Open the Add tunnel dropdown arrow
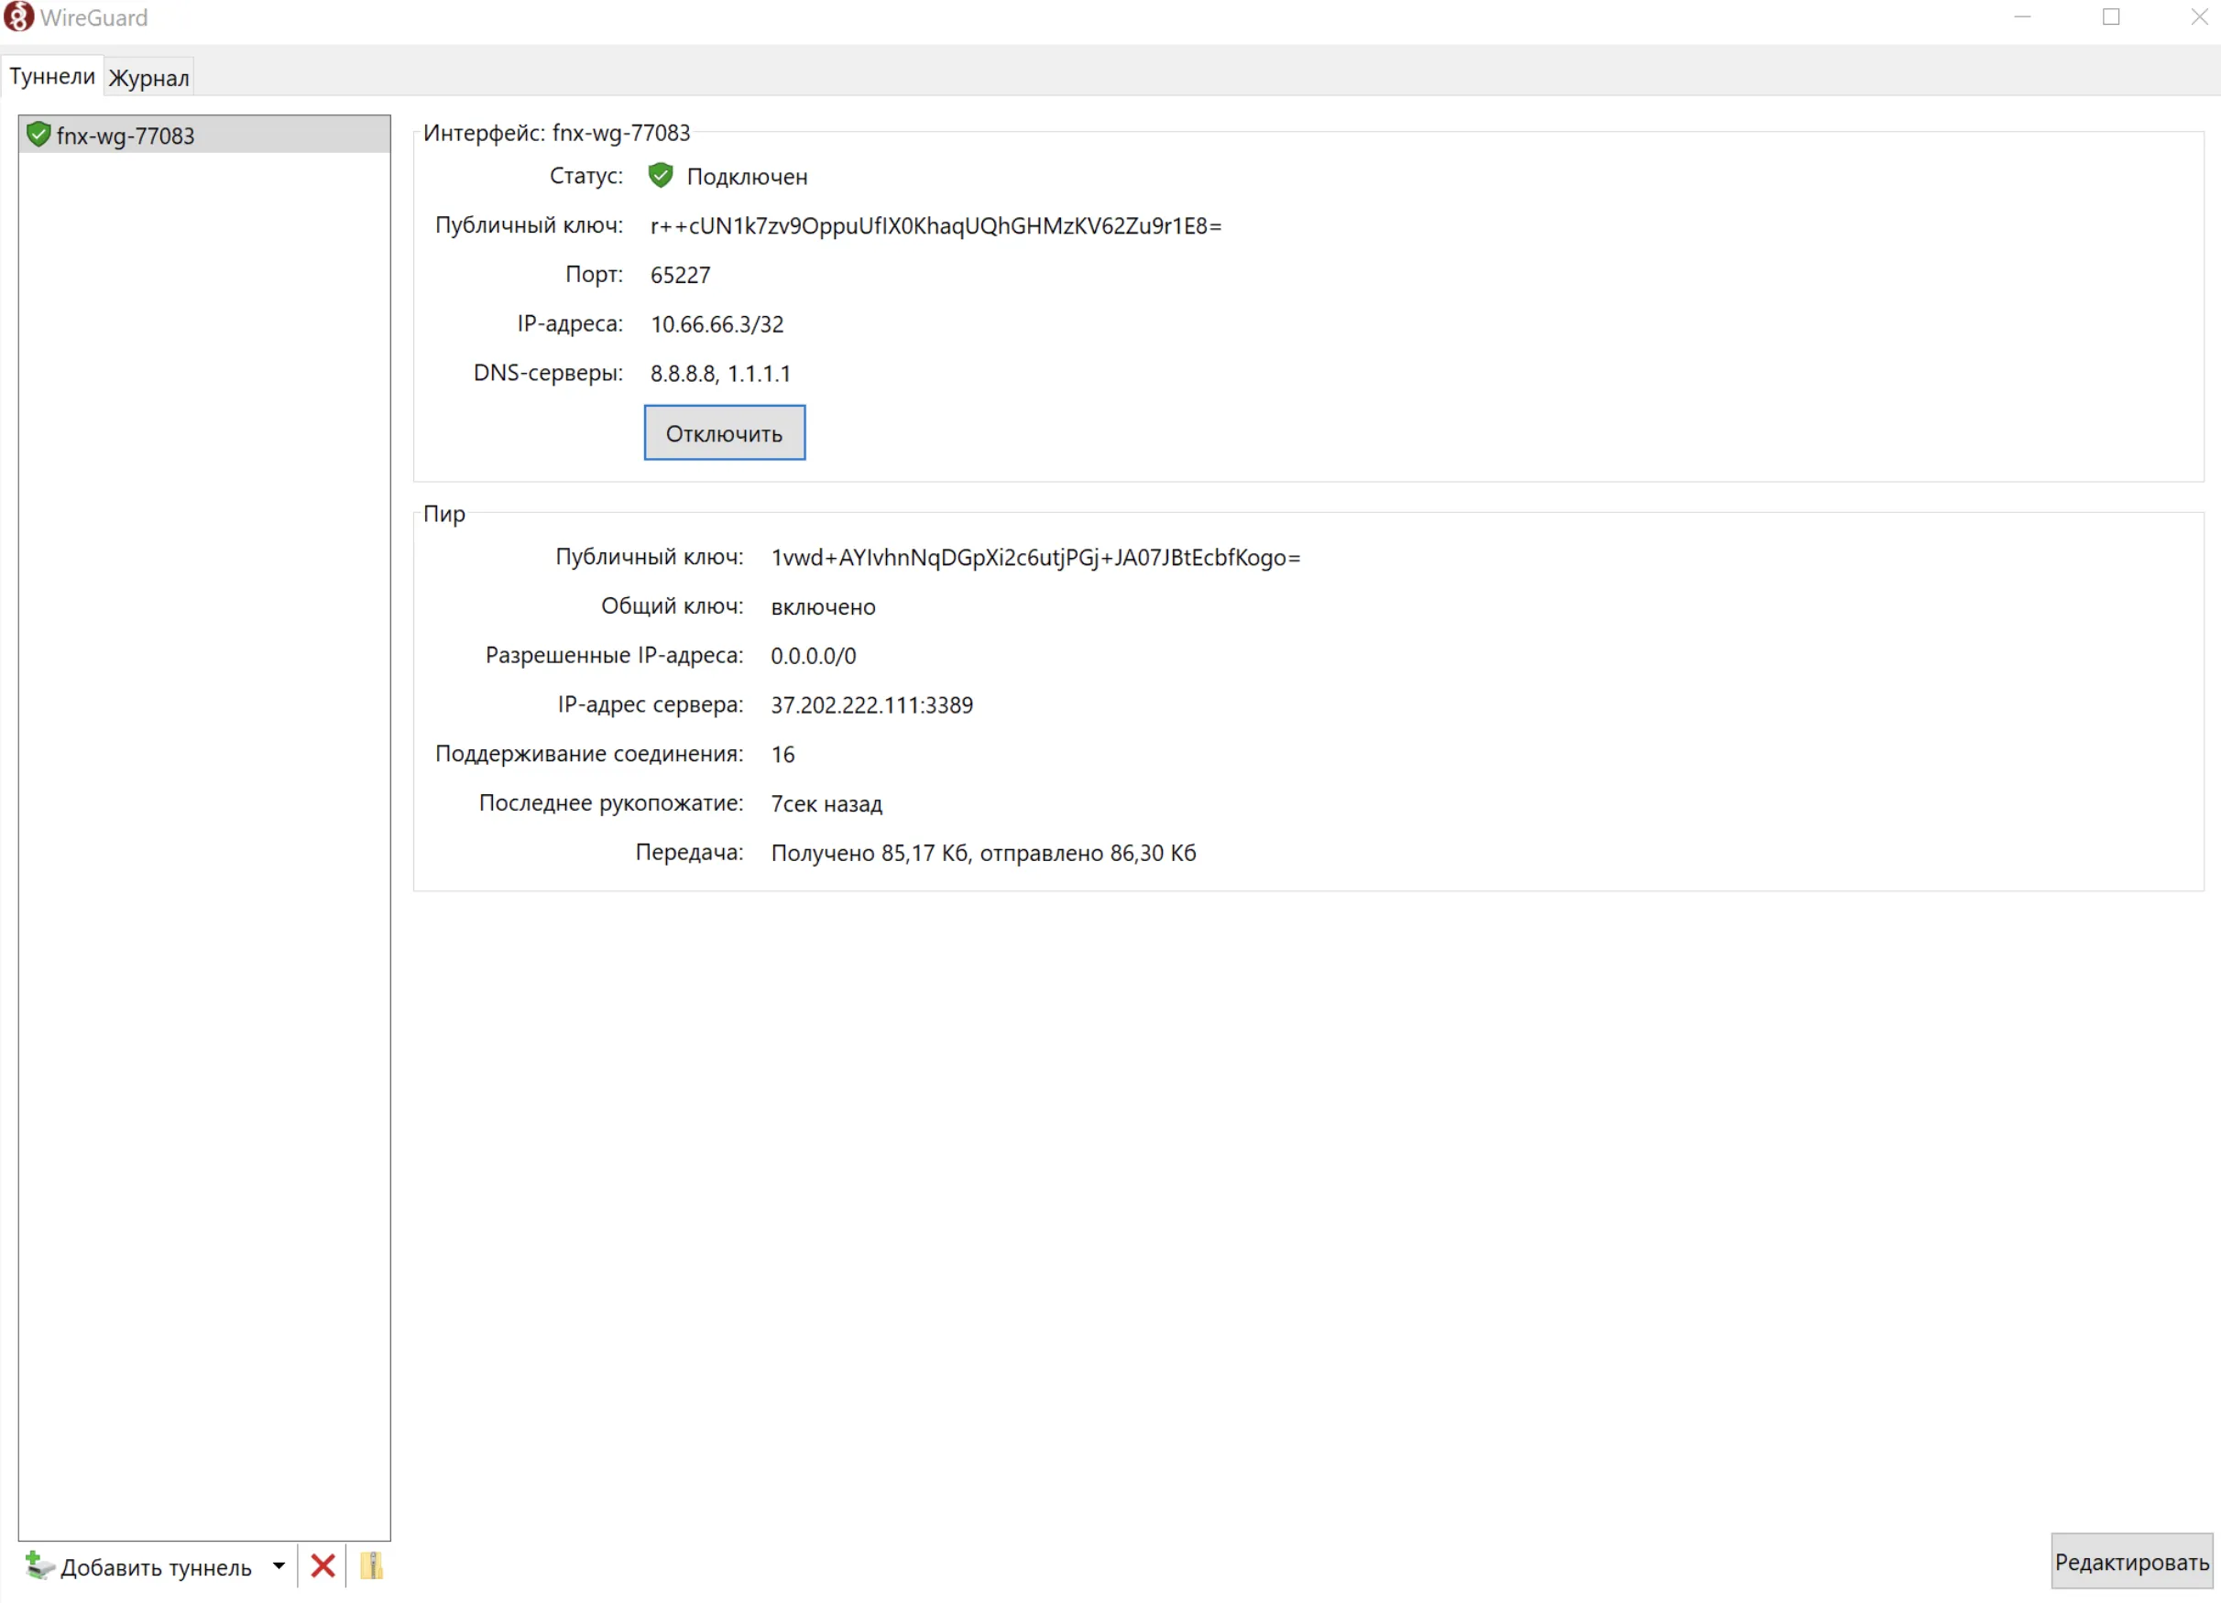This screenshot has width=2221, height=1603. coord(279,1565)
